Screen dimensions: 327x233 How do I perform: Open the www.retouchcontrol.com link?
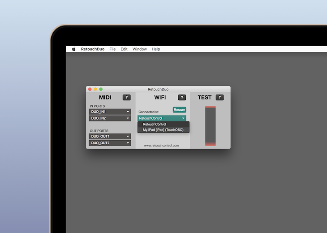pos(161,145)
